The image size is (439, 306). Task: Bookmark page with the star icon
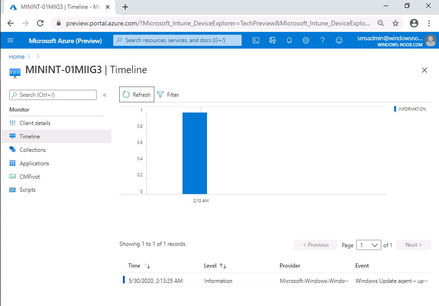coord(395,23)
